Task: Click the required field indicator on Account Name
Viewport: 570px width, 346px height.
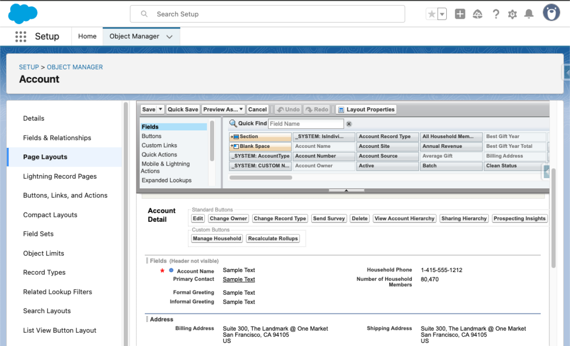Action: tap(162, 271)
